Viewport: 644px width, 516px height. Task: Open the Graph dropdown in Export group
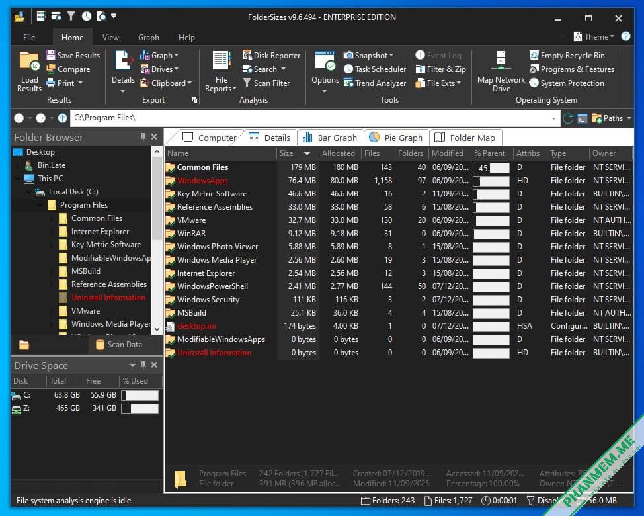tap(159, 55)
